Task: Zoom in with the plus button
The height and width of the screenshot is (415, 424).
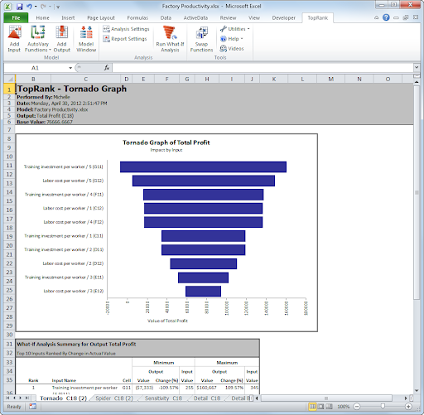Action: (x=408, y=407)
